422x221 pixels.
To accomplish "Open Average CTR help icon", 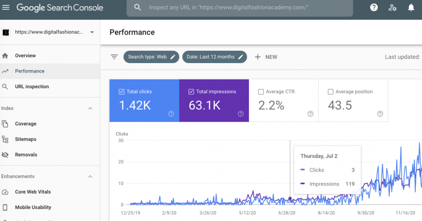I will [310, 114].
